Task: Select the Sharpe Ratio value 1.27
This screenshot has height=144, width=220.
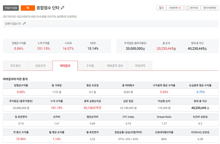Action: pyautogui.click(x=164, y=123)
